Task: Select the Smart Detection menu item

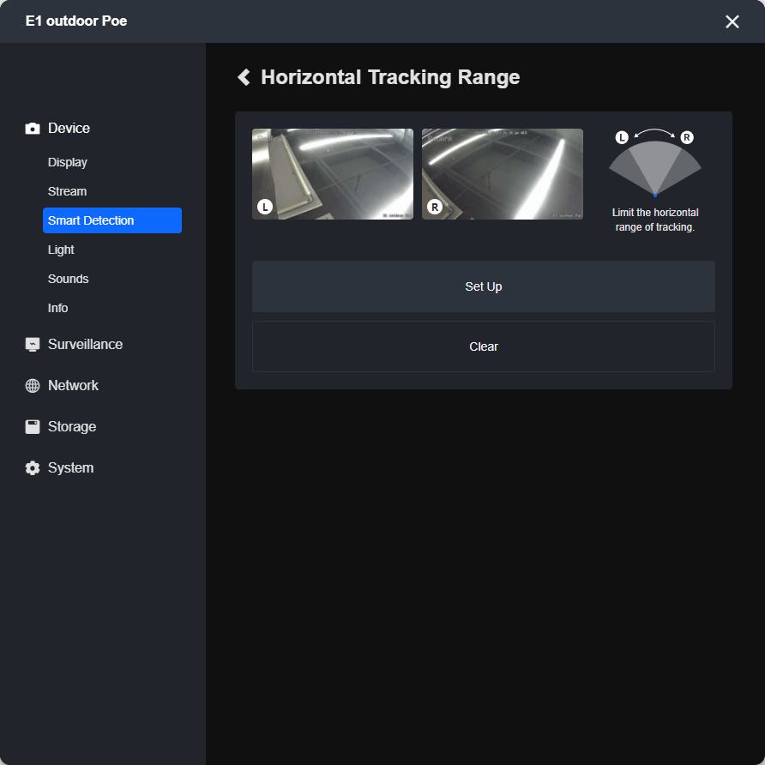Action: [x=112, y=220]
